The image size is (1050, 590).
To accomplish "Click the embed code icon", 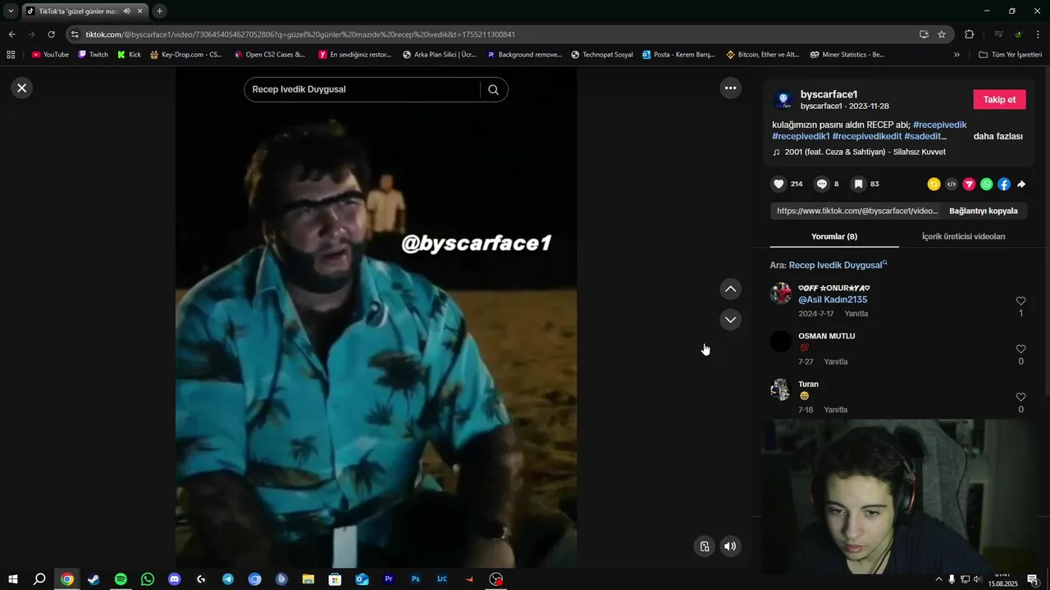I will (x=952, y=184).
